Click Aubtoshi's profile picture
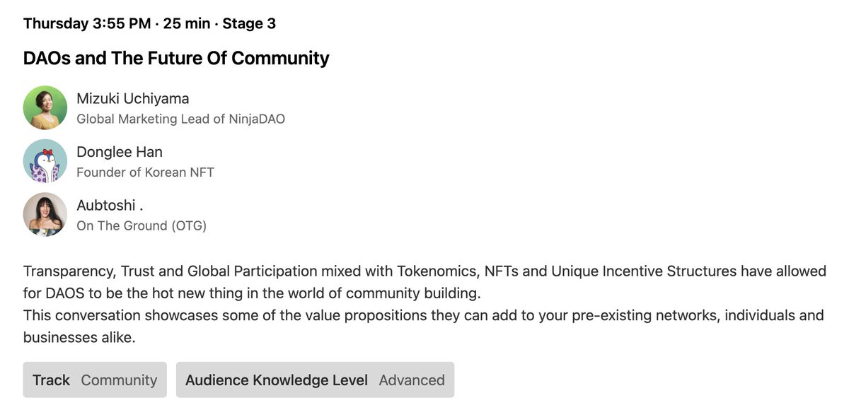849x417 pixels. point(45,214)
